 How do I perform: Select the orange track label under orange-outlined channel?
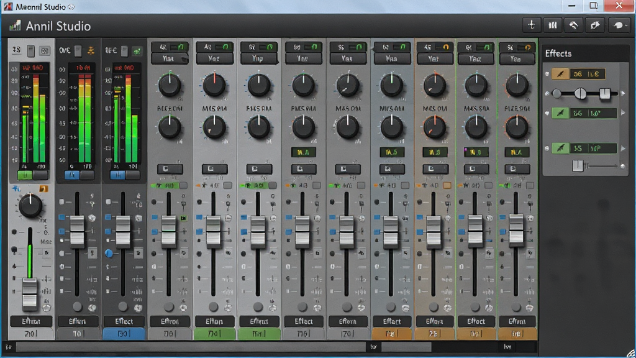[434, 334]
